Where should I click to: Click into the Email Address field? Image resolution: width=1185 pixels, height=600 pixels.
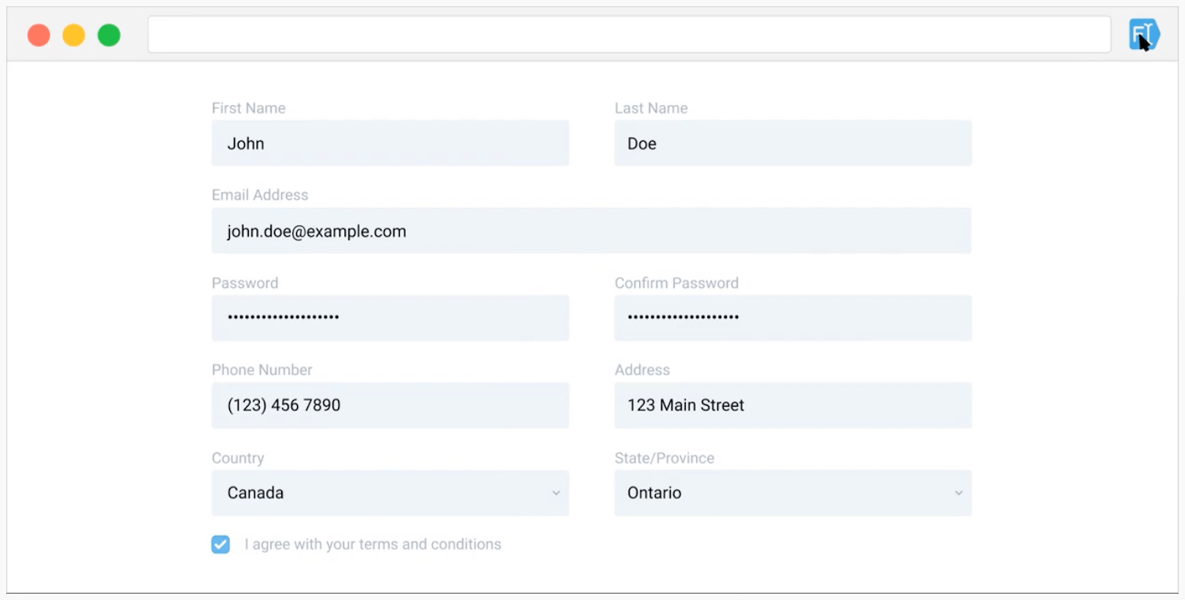click(x=591, y=231)
